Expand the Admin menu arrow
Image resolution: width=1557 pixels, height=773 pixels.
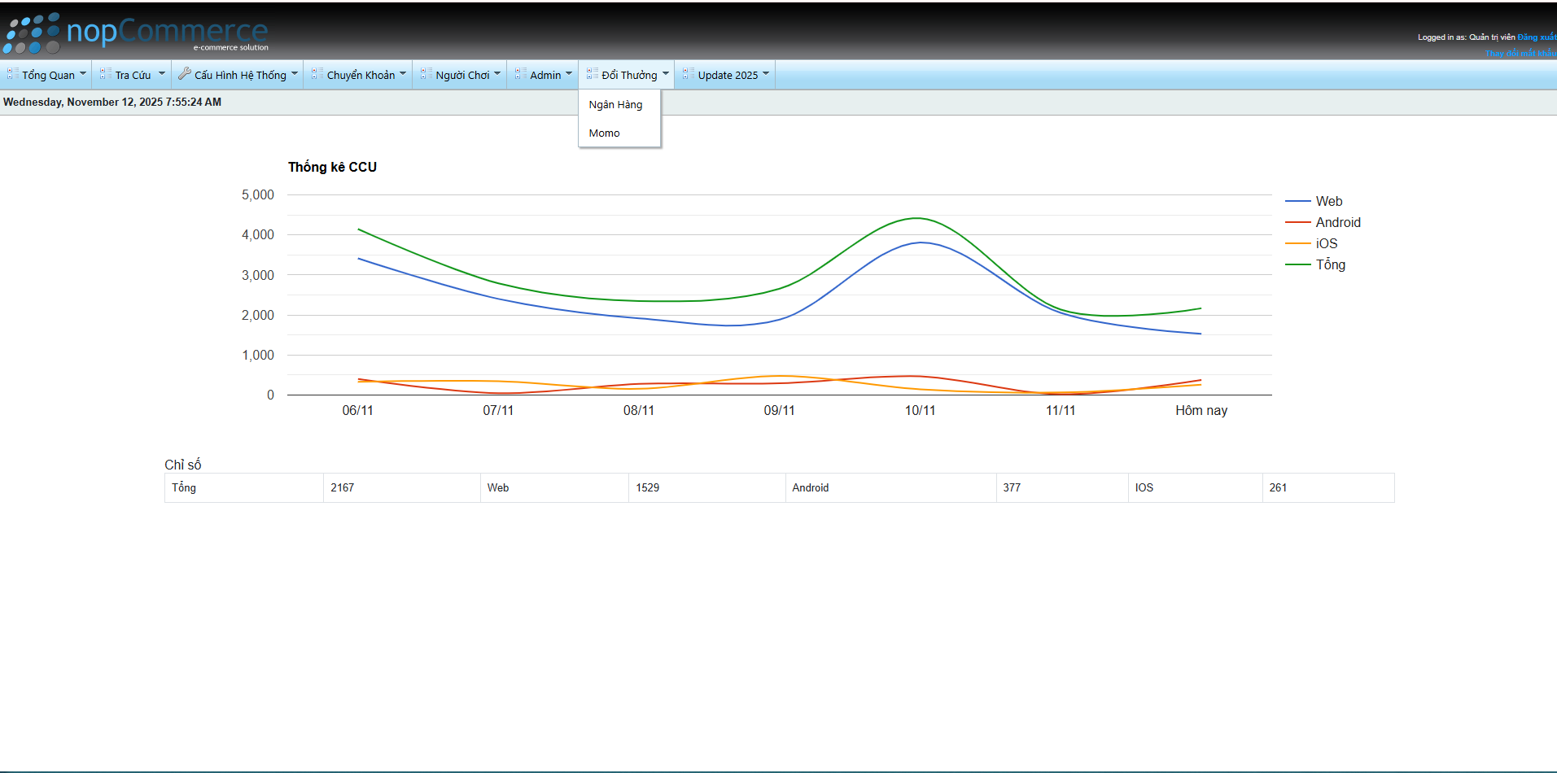click(x=569, y=74)
